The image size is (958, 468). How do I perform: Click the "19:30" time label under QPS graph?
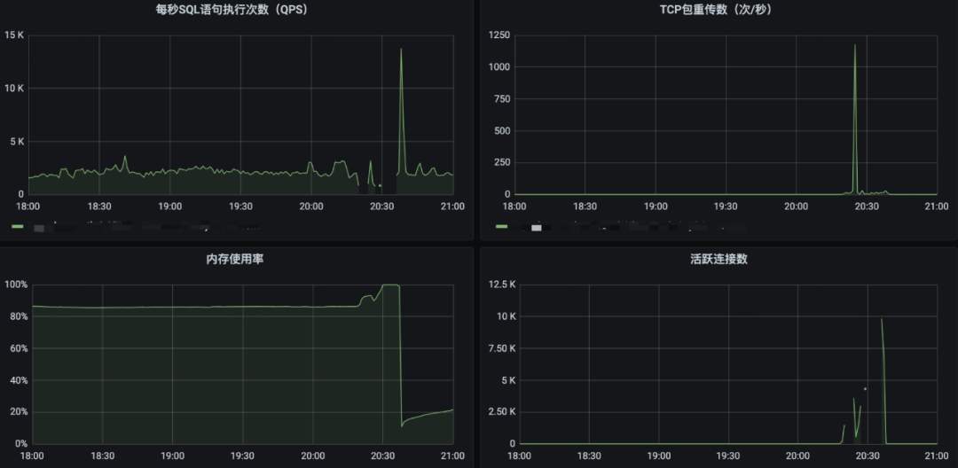(240, 207)
